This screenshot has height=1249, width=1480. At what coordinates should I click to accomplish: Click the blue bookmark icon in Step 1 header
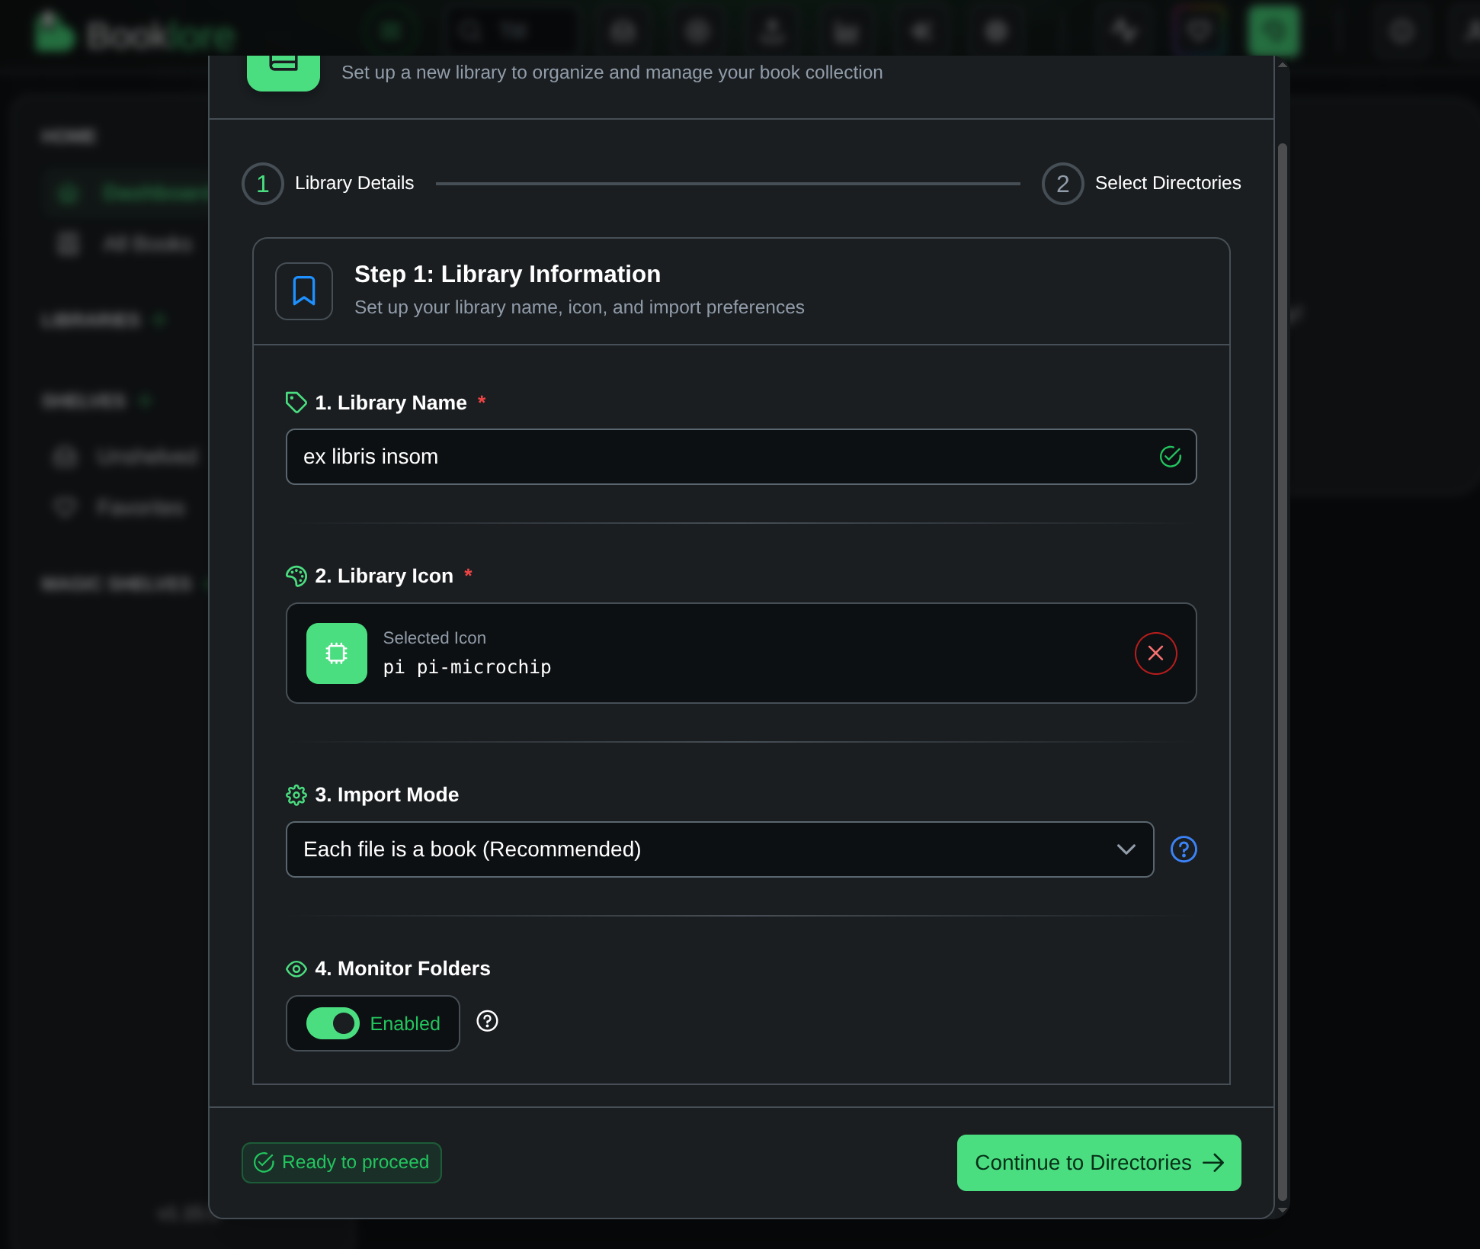pyautogui.click(x=303, y=291)
